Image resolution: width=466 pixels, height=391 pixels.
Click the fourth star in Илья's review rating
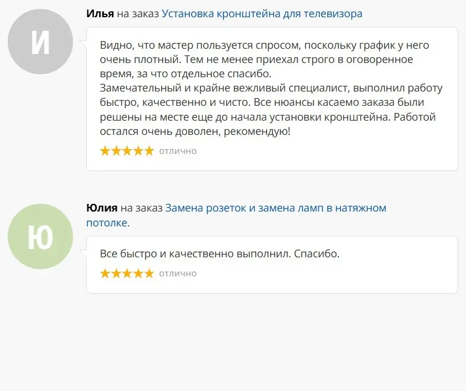click(x=138, y=151)
